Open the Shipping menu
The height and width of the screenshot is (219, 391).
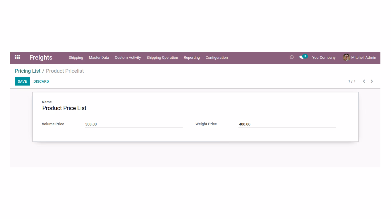click(x=76, y=57)
